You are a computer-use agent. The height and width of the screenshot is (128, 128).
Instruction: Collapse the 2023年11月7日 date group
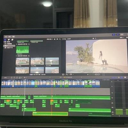tap(17, 44)
